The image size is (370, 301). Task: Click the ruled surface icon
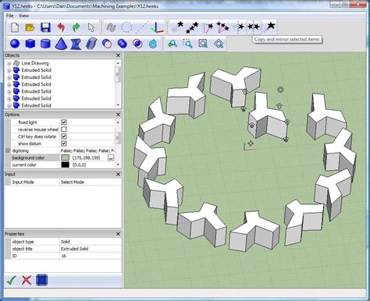click(76, 44)
